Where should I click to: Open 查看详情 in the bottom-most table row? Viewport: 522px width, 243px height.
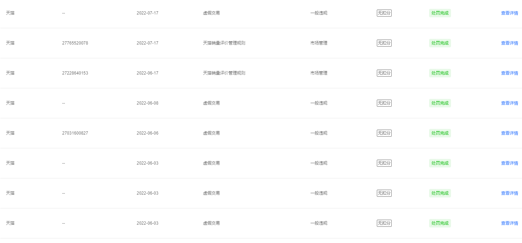point(509,223)
